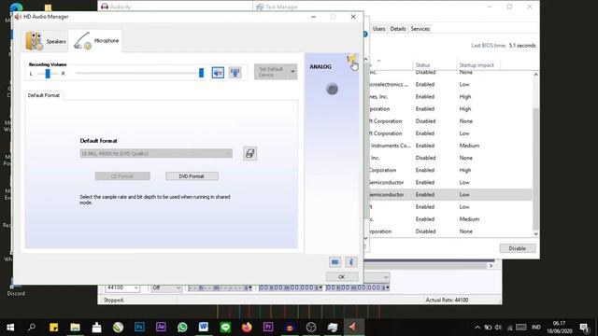This screenshot has height=336, width=598.
Task: Select the 'nes, Inc.' startup row
Action: tap(449, 97)
